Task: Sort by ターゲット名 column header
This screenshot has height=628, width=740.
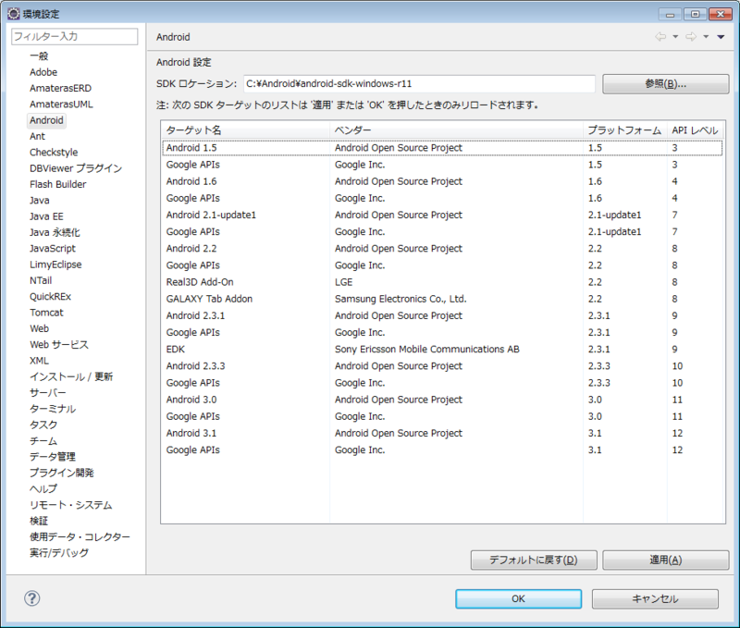Action: click(245, 130)
